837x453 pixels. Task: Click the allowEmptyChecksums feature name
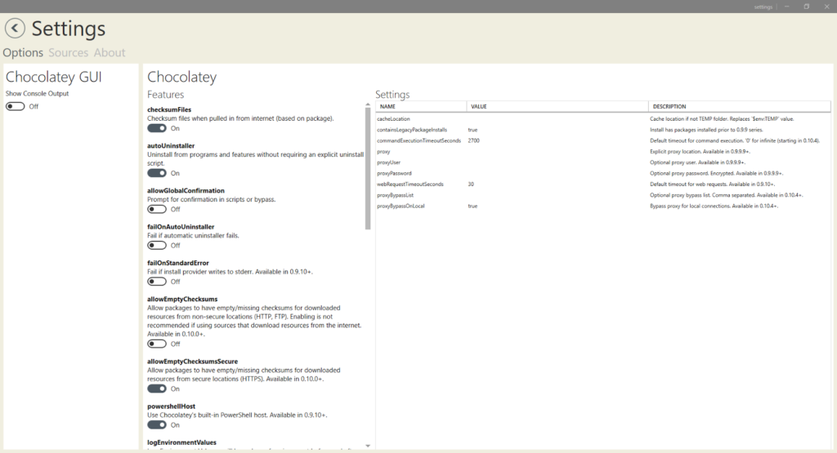pos(182,300)
